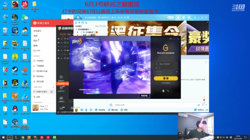Click the QR code login icon in WeGame

pyautogui.click(x=176, y=72)
